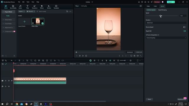Toggle the Reverse Speed switch
This screenshot has width=189, height=106.
click(x=184, y=27)
